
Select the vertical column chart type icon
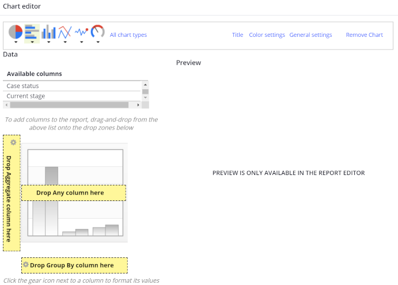click(x=48, y=32)
